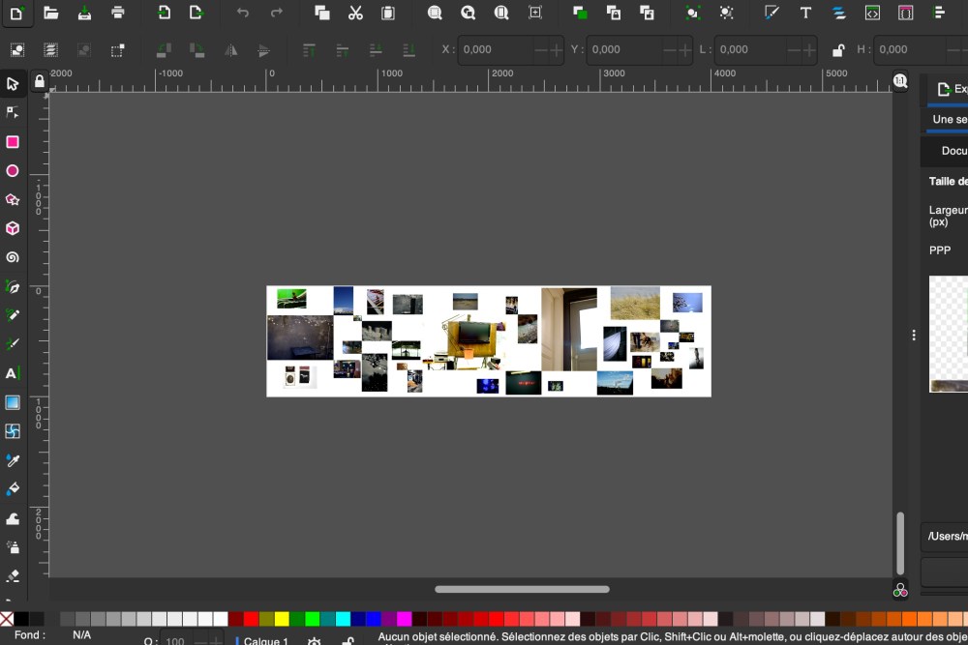Pick the Text tool in toolbox
This screenshot has width=968, height=645.
coord(13,373)
